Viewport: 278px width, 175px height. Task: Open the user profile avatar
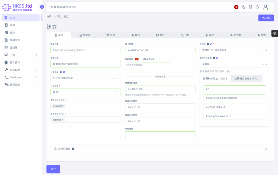(266, 7)
